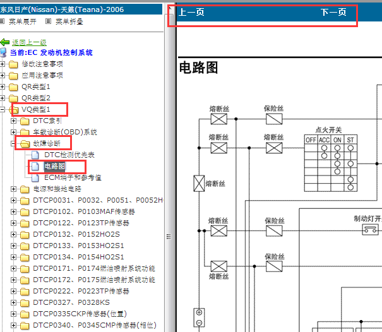Click the 电路图 document icon

pos(35,166)
